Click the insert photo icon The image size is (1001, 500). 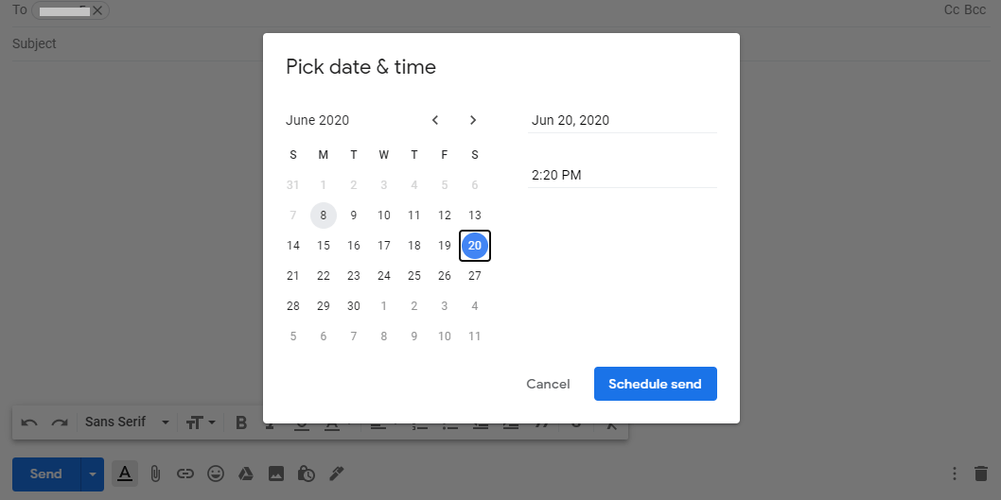[x=275, y=474]
